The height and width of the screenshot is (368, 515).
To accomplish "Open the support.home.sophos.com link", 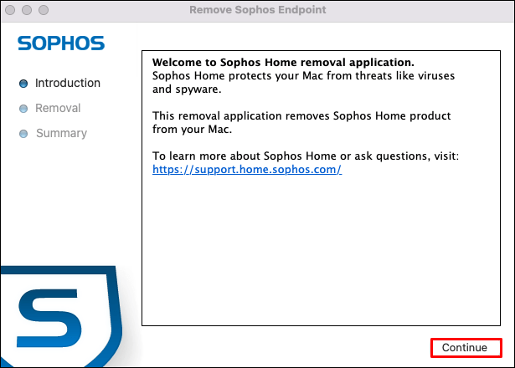I will click(x=247, y=170).
